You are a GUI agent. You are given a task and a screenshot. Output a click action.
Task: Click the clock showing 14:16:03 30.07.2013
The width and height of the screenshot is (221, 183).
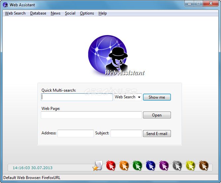(33, 168)
